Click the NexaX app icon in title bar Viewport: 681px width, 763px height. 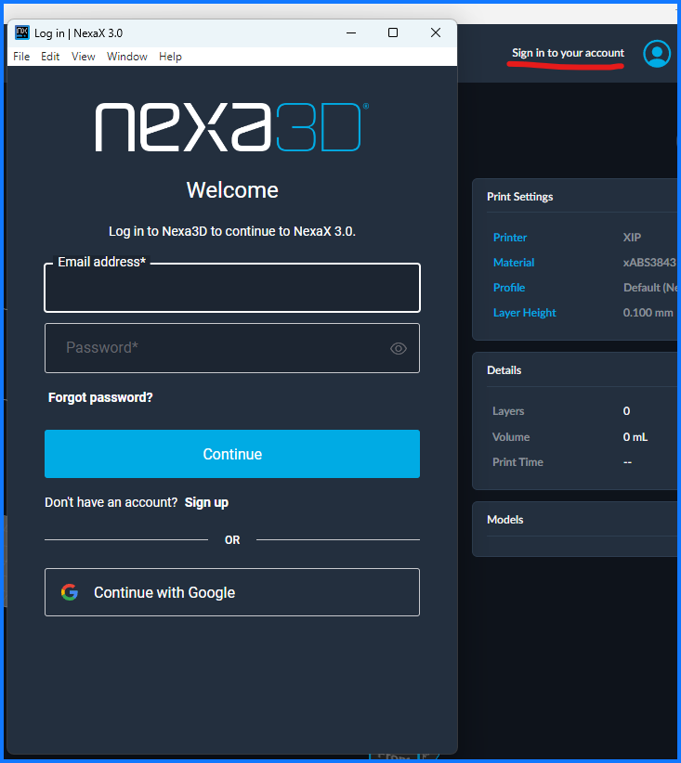click(x=22, y=32)
